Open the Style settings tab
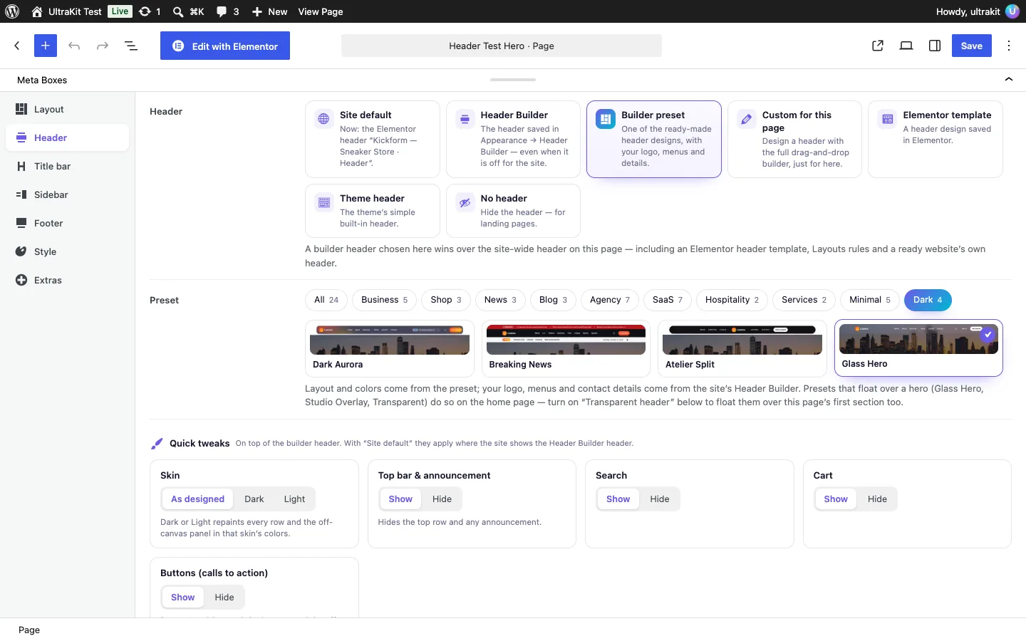 68,251
